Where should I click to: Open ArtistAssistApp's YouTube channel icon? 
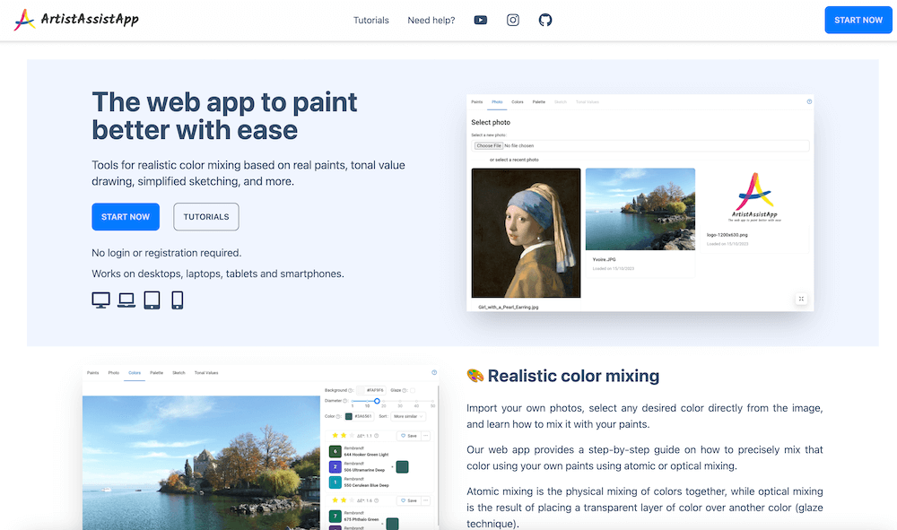click(481, 19)
